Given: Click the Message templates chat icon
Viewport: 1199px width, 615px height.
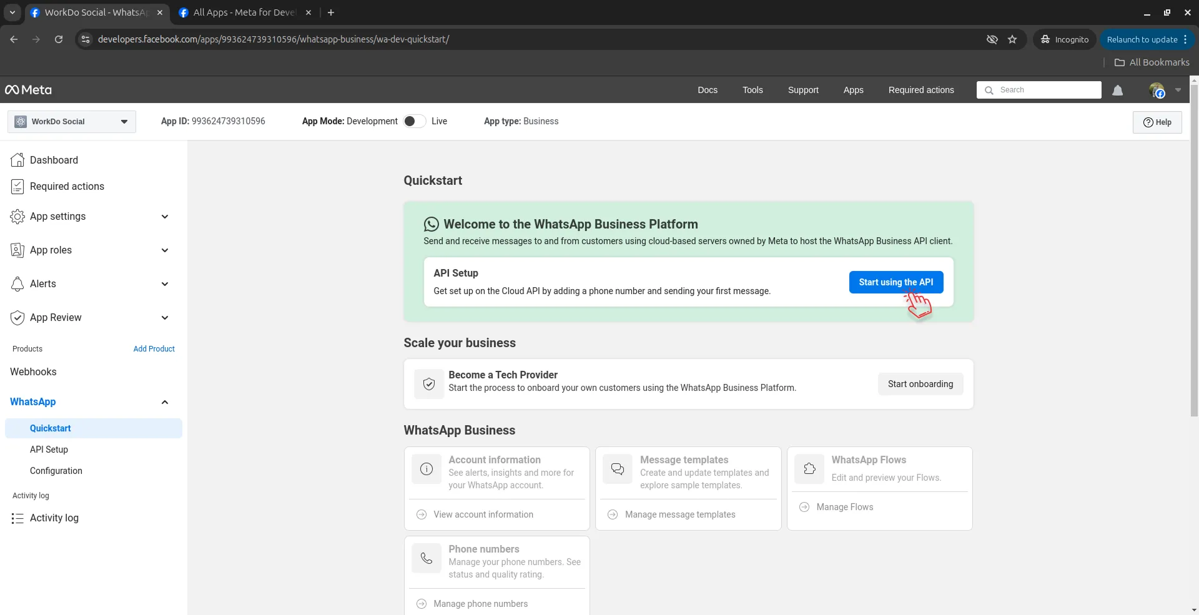Looking at the screenshot, I should tap(618, 469).
